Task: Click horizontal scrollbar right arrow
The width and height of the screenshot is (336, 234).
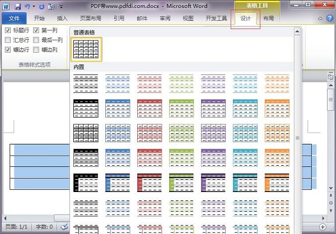Action: click(x=323, y=218)
